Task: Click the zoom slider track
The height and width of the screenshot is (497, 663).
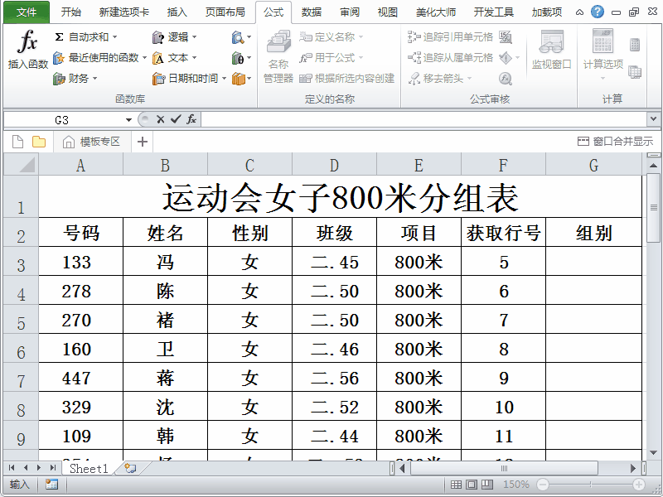Action: [590, 485]
